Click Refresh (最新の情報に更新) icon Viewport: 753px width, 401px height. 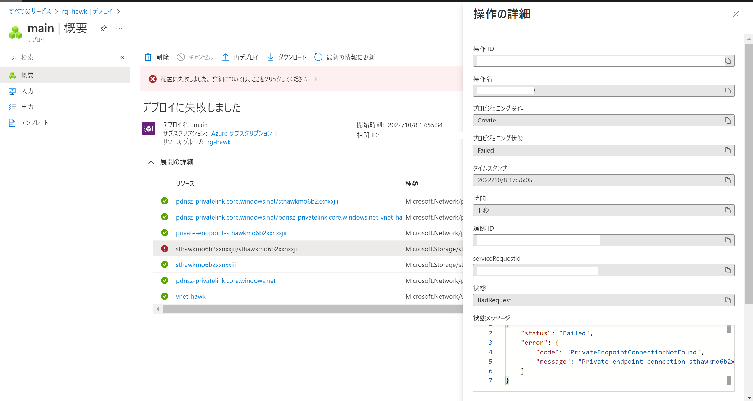(x=318, y=57)
